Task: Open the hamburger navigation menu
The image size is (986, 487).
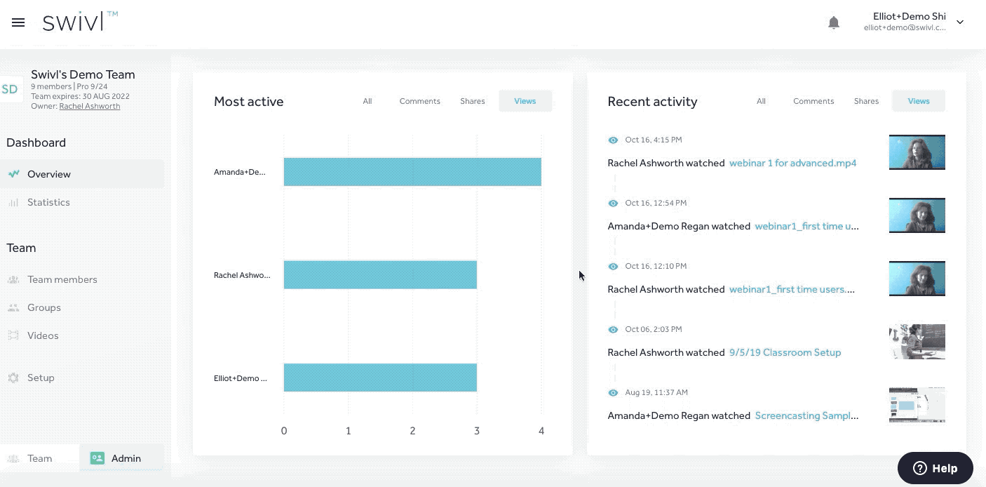Action: [18, 22]
